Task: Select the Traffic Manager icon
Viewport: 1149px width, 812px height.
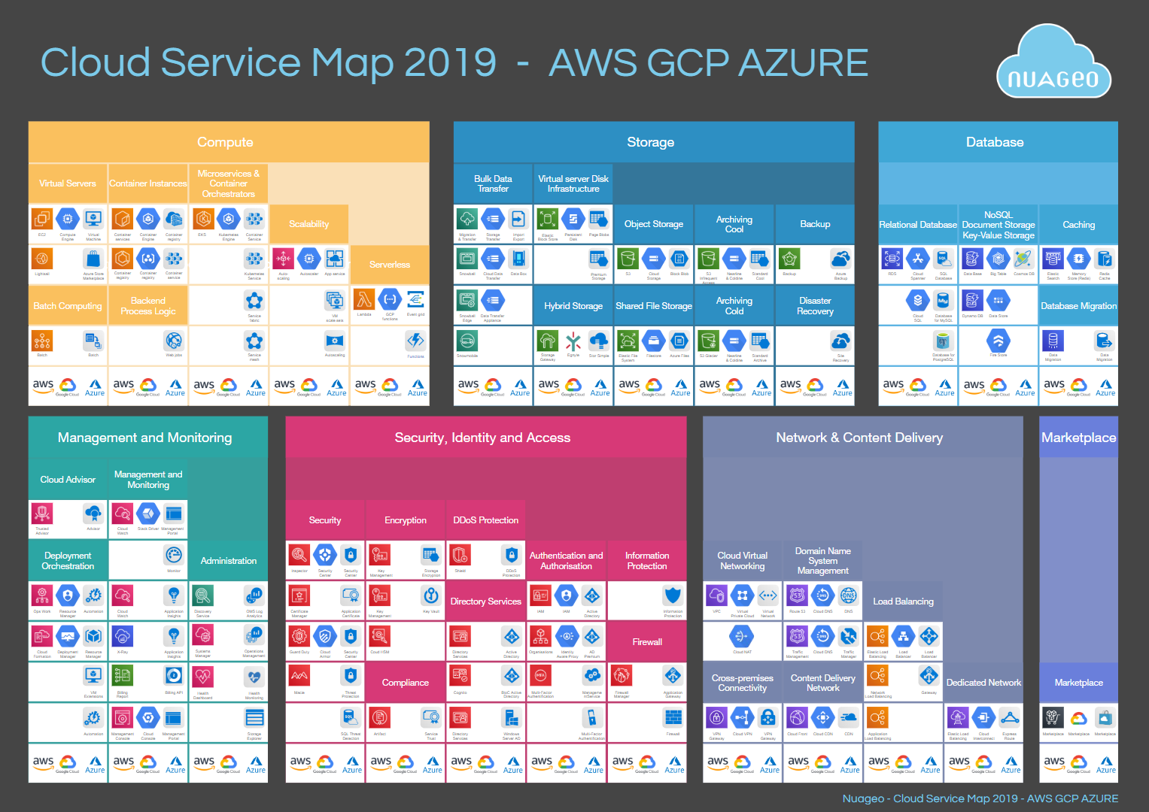Action: pyautogui.click(x=849, y=637)
